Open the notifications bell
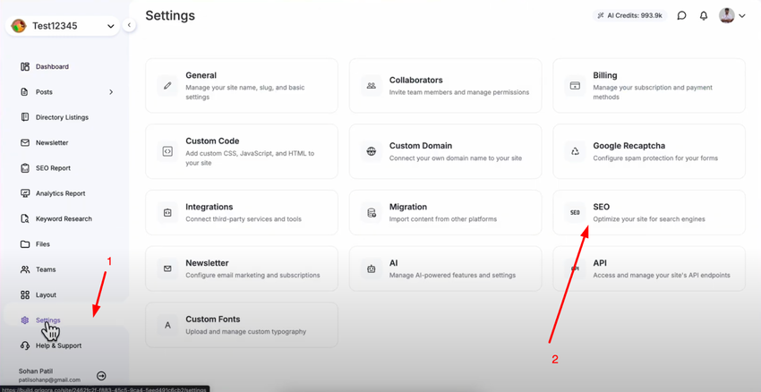Screen dimensions: 761x392 point(704,16)
